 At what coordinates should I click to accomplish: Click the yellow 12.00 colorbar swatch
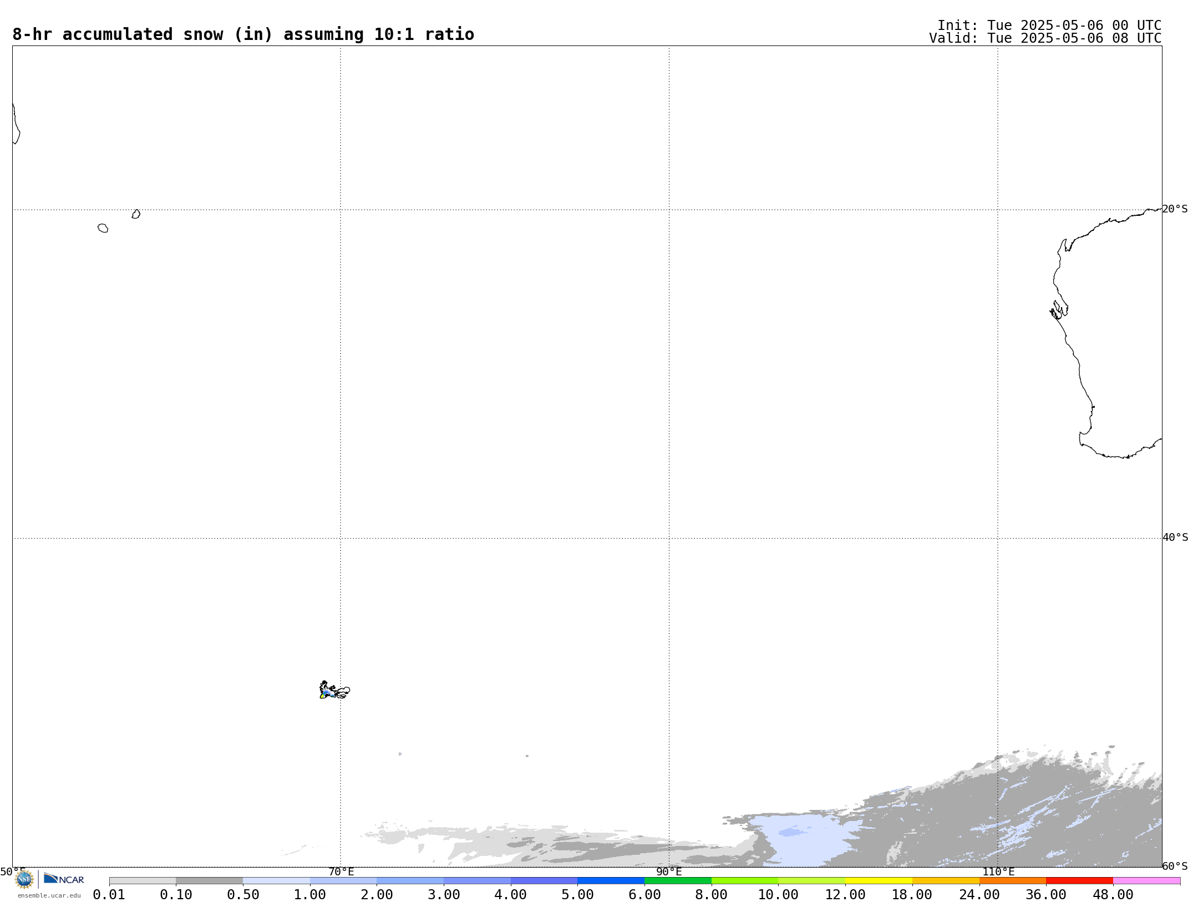pos(879,881)
